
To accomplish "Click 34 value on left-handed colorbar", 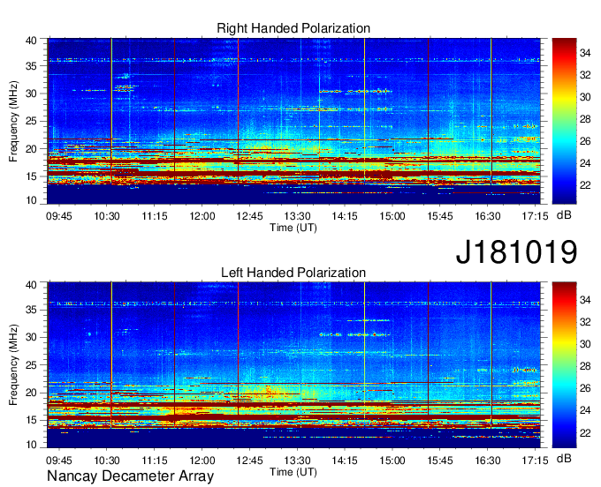I will pos(585,300).
